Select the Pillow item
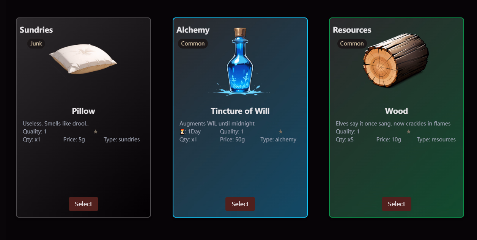Screen dimensions: 477x240 click(x=83, y=204)
